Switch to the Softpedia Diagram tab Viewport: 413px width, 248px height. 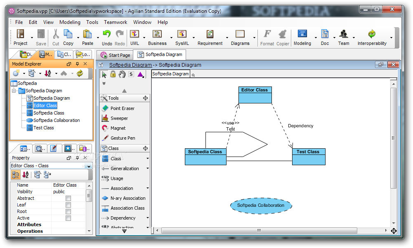tap(160, 54)
